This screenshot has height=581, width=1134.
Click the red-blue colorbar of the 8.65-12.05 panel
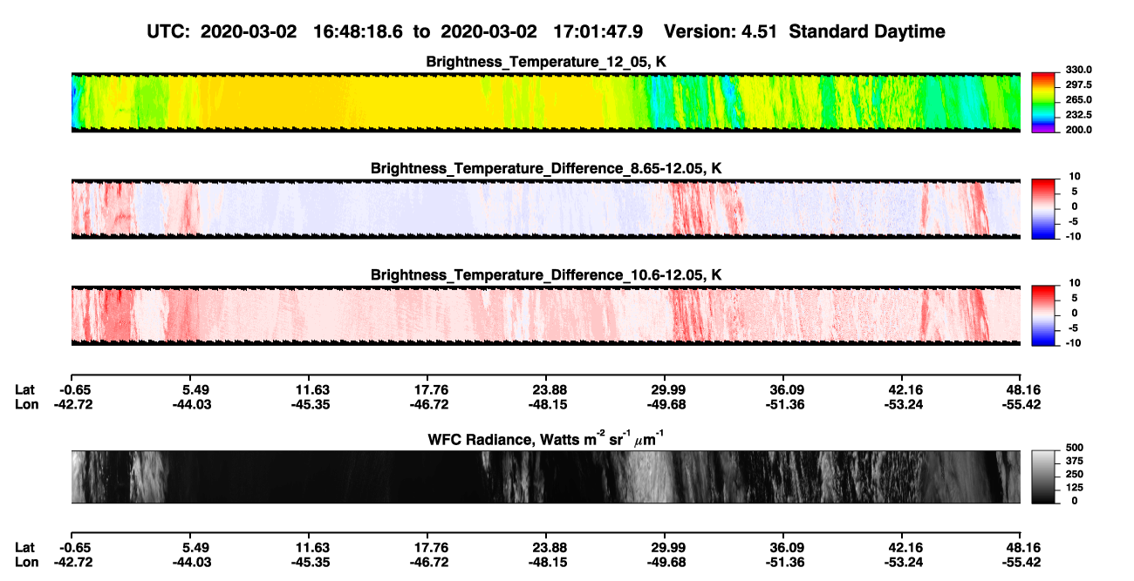[1043, 209]
